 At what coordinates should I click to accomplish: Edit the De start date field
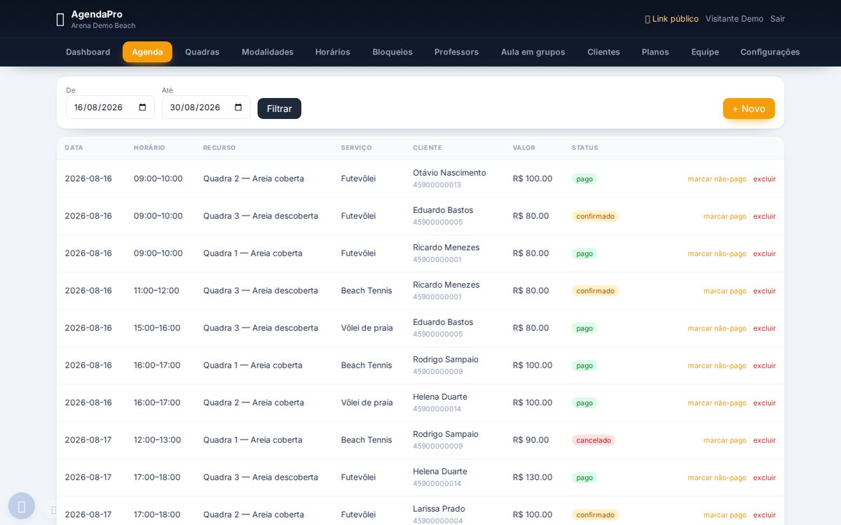(110, 107)
